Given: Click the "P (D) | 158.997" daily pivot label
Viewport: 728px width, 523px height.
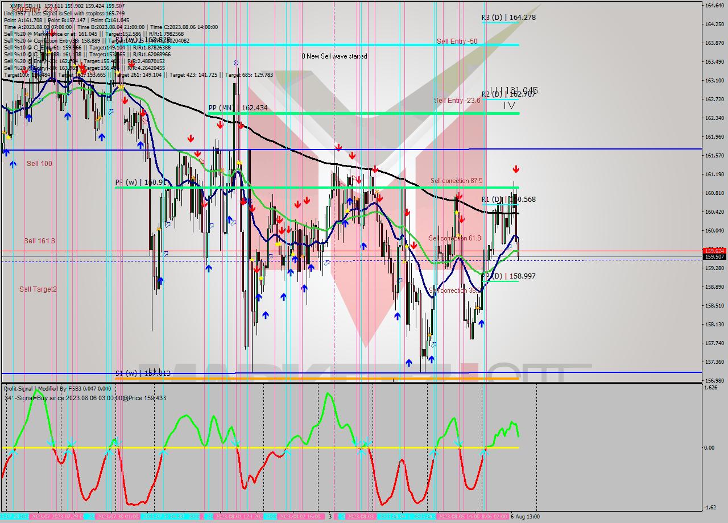Looking at the screenshot, I should pyautogui.click(x=509, y=276).
